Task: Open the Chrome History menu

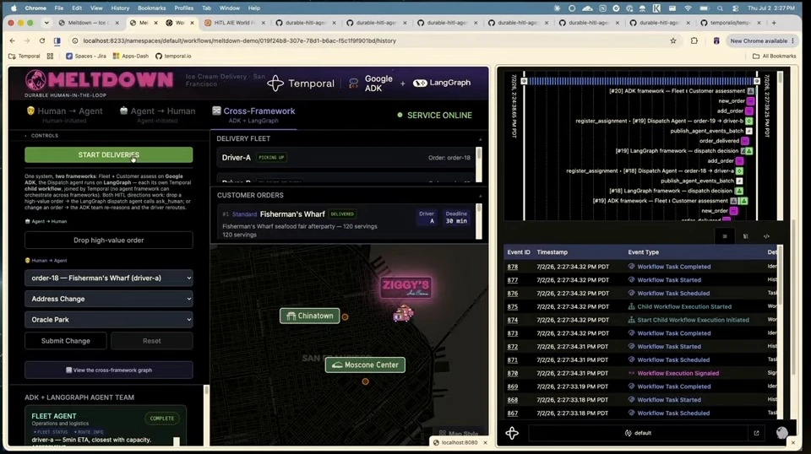Action: tap(120, 8)
